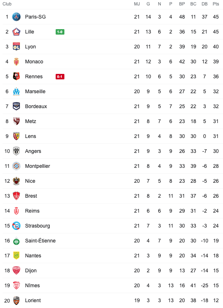Click the Montpellier club badge
The height and width of the screenshot is (308, 223).
(16, 166)
